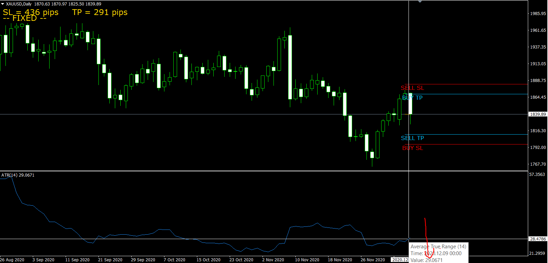The image size is (548, 263).
Task: Click the highlighted date 2020.12 on time axis
Action: pyautogui.click(x=400, y=260)
